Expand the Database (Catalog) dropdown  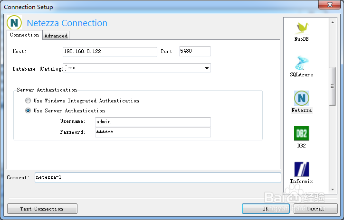[x=207, y=68]
